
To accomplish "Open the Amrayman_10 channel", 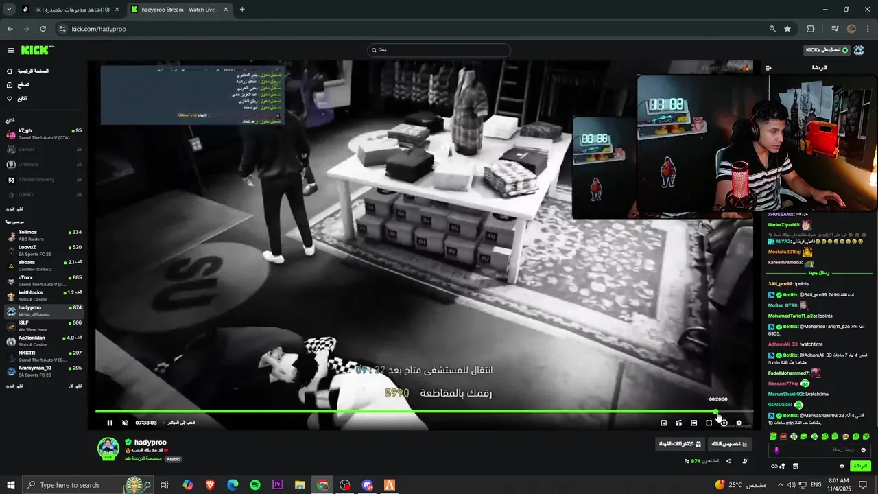I will pos(44,371).
